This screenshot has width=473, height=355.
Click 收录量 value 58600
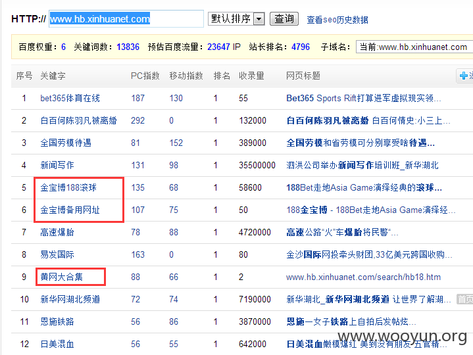coord(250,188)
